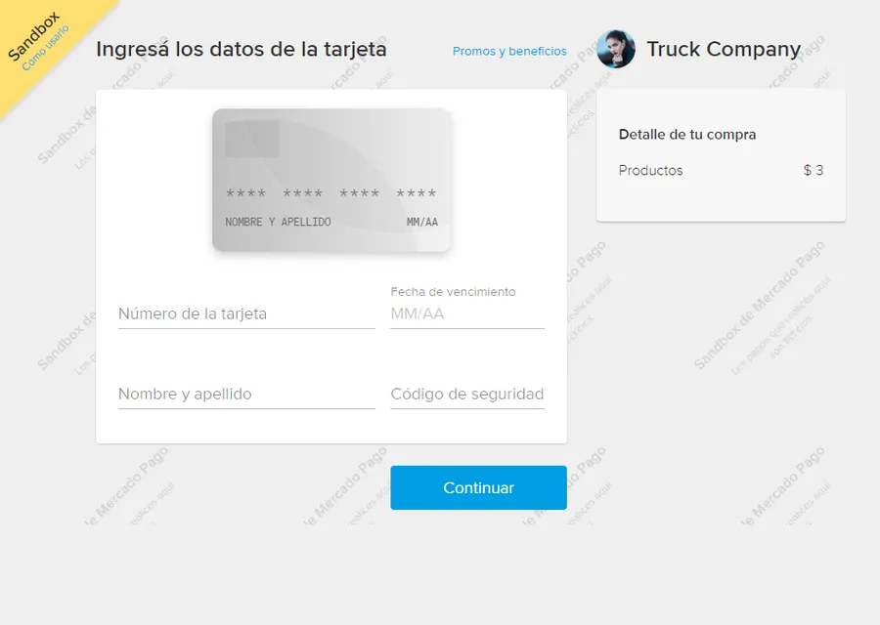The height and width of the screenshot is (625, 880).
Task: Click the masked card number on preview
Action: pos(331,194)
